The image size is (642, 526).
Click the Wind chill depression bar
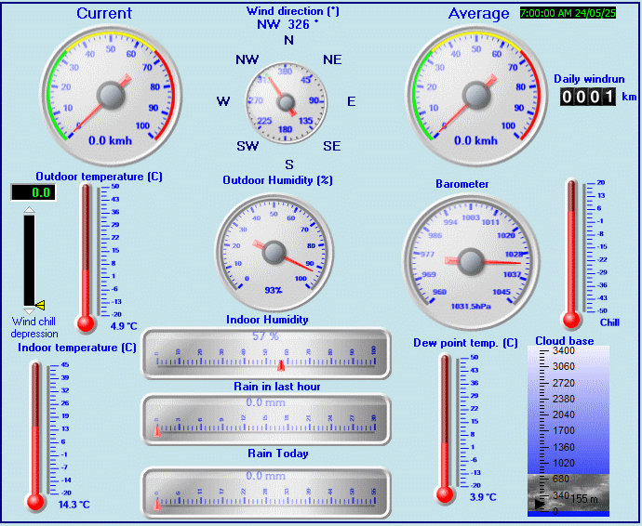(29, 260)
